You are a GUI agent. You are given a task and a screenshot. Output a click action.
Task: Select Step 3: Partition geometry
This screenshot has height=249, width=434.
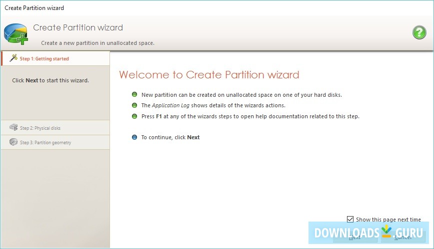(55, 142)
